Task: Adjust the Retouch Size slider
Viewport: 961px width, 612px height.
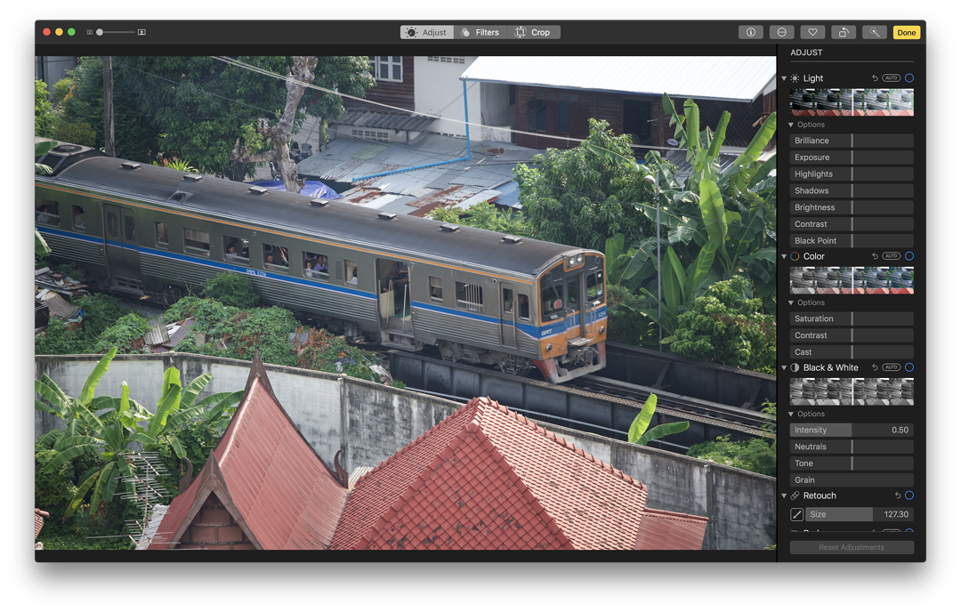Action: pos(859,514)
